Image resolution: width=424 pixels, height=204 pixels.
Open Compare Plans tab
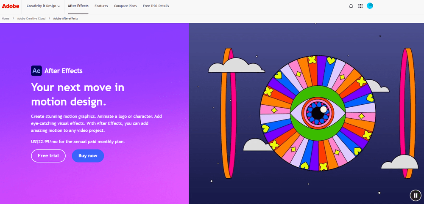pos(125,6)
